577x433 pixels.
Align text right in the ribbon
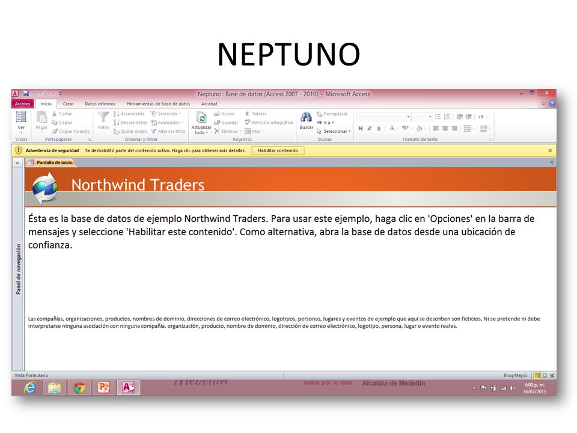point(454,128)
